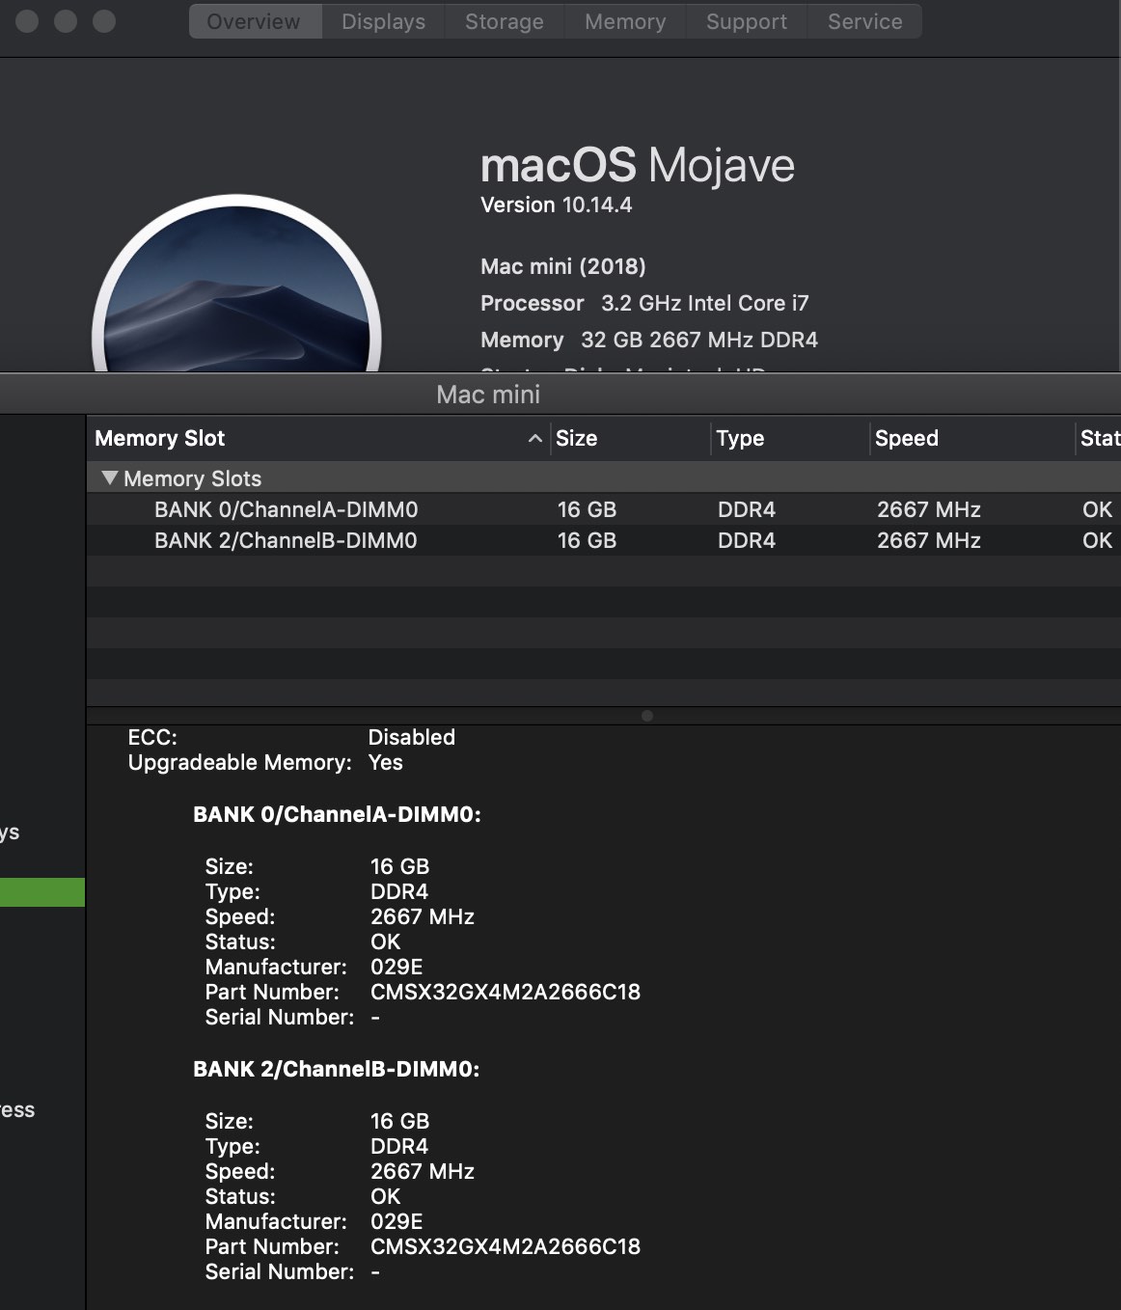Viewport: 1121px width, 1310px height.
Task: Click the DDR4 type cell in BANK 0 row
Action: [x=747, y=509]
